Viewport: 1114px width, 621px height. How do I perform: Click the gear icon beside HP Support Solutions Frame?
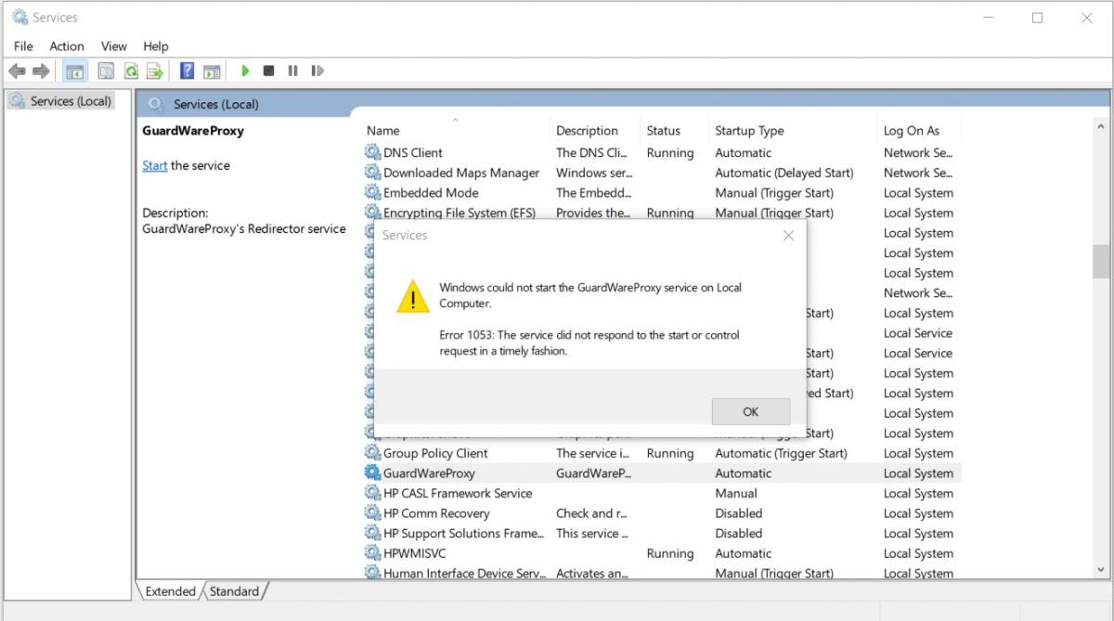click(373, 534)
